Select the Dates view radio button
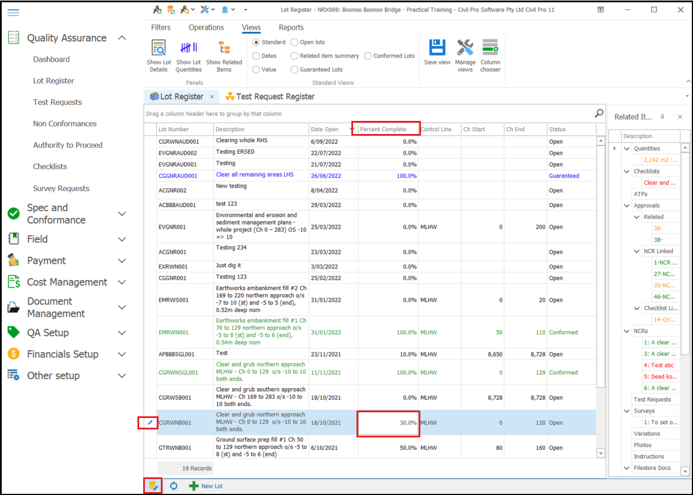 click(256, 56)
